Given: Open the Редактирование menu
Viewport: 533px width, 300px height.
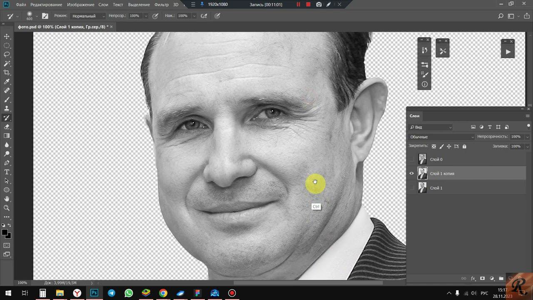Looking at the screenshot, I should pos(46,5).
